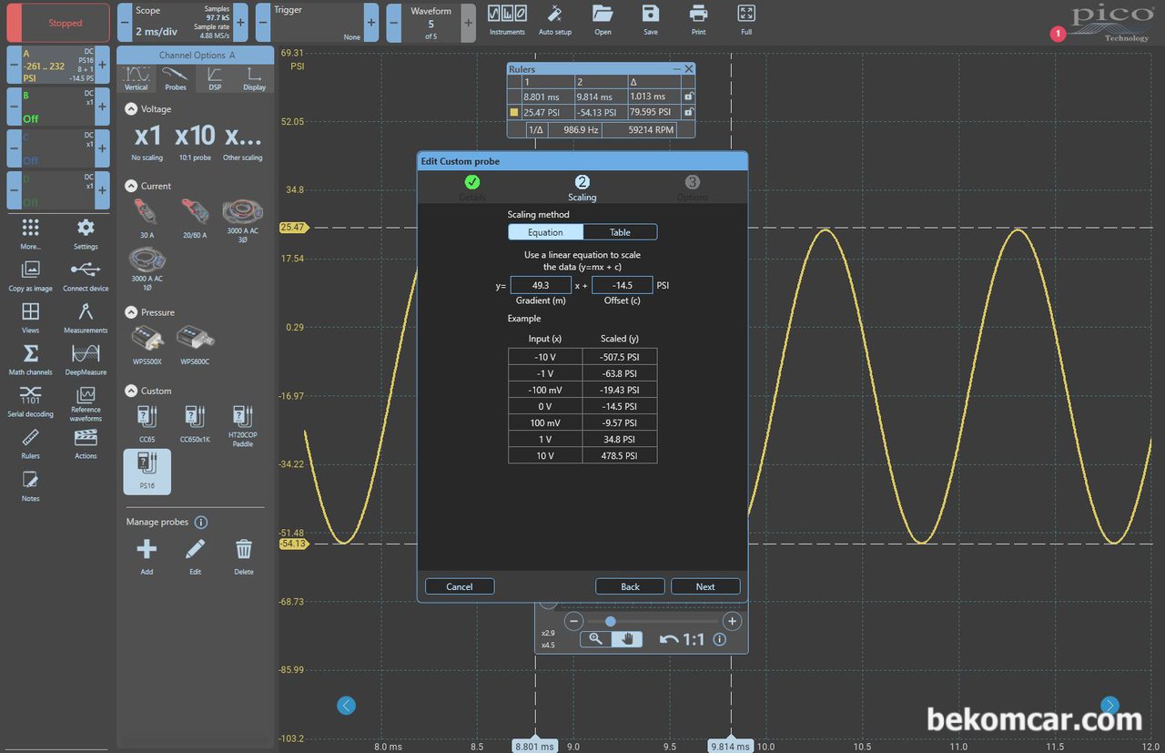This screenshot has height=753, width=1165.
Task: Open the Instruments panel
Action: click(x=507, y=19)
